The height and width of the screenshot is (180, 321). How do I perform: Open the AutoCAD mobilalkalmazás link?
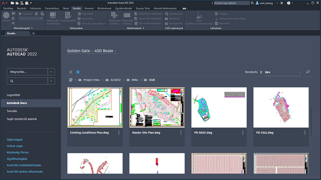pos(24,165)
